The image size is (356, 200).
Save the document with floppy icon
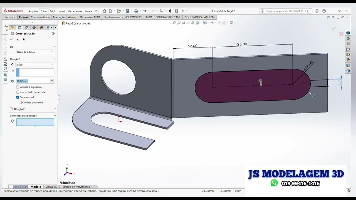pyautogui.click(x=127, y=11)
